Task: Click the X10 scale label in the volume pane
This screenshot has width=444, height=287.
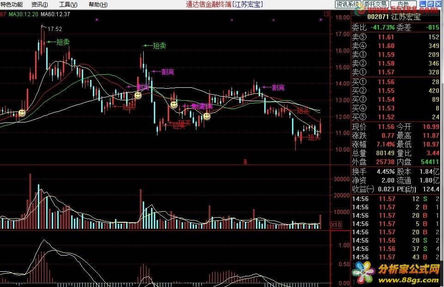Action: click(x=336, y=225)
